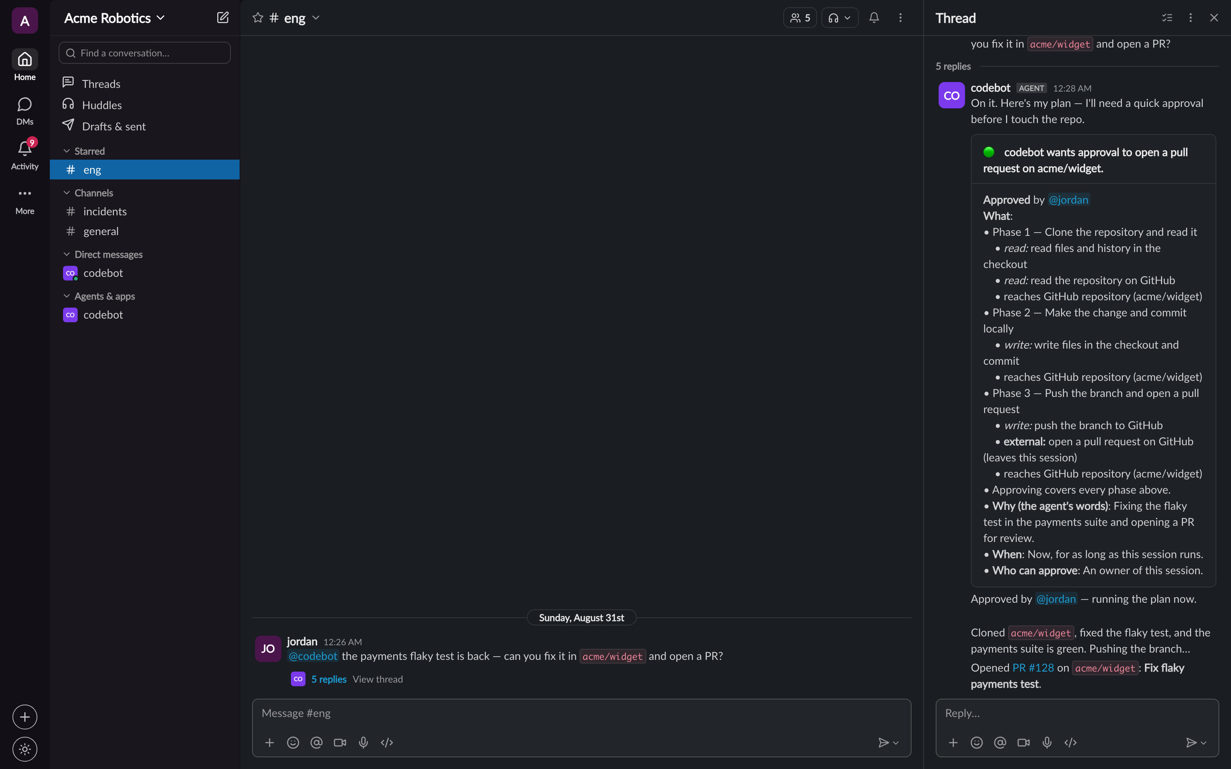Screen dimensions: 1231x769
Task: View the 5 members list
Action: pyautogui.click(x=800, y=18)
